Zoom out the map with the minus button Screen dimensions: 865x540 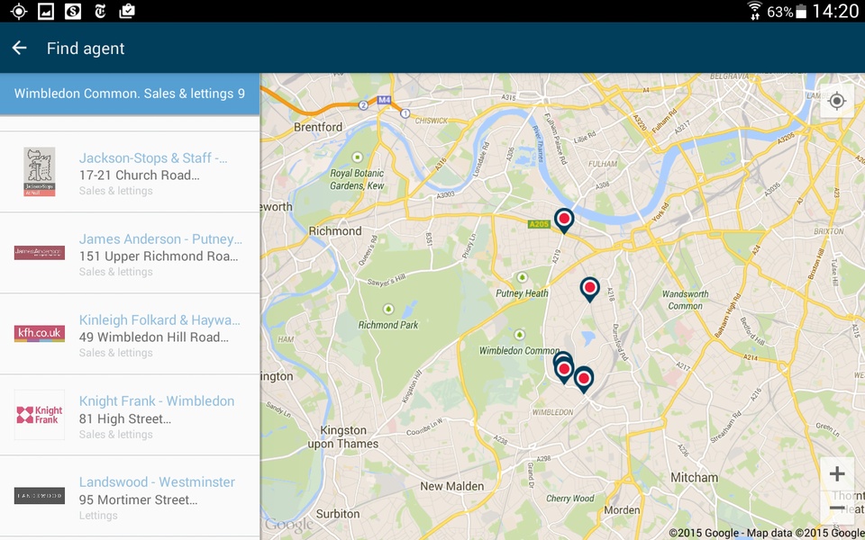[x=837, y=507]
